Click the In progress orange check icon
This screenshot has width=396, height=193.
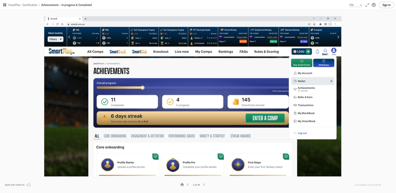(x=170, y=101)
